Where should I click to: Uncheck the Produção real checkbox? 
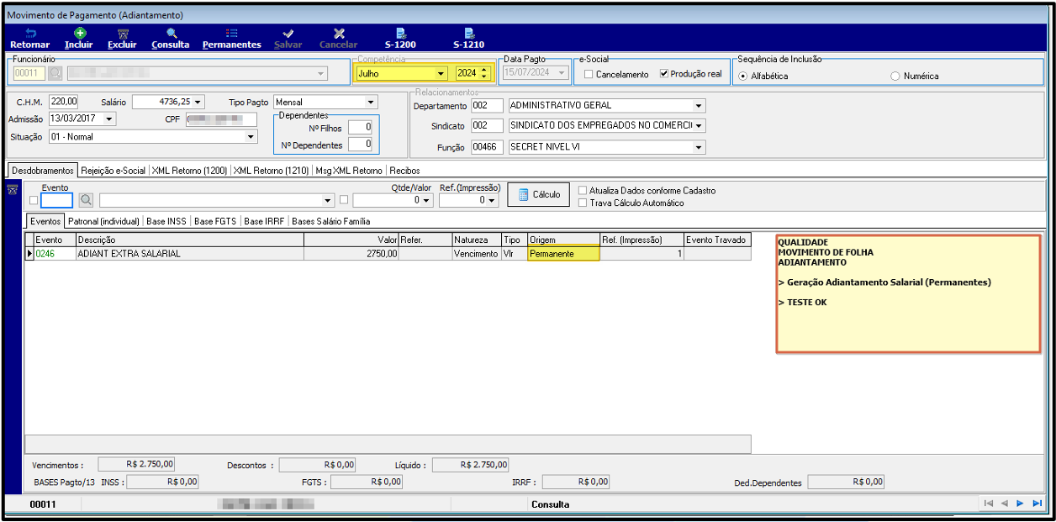(x=664, y=74)
